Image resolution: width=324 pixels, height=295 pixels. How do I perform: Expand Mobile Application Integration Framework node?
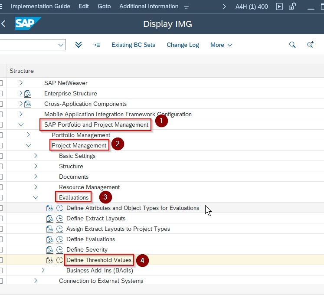21,114
